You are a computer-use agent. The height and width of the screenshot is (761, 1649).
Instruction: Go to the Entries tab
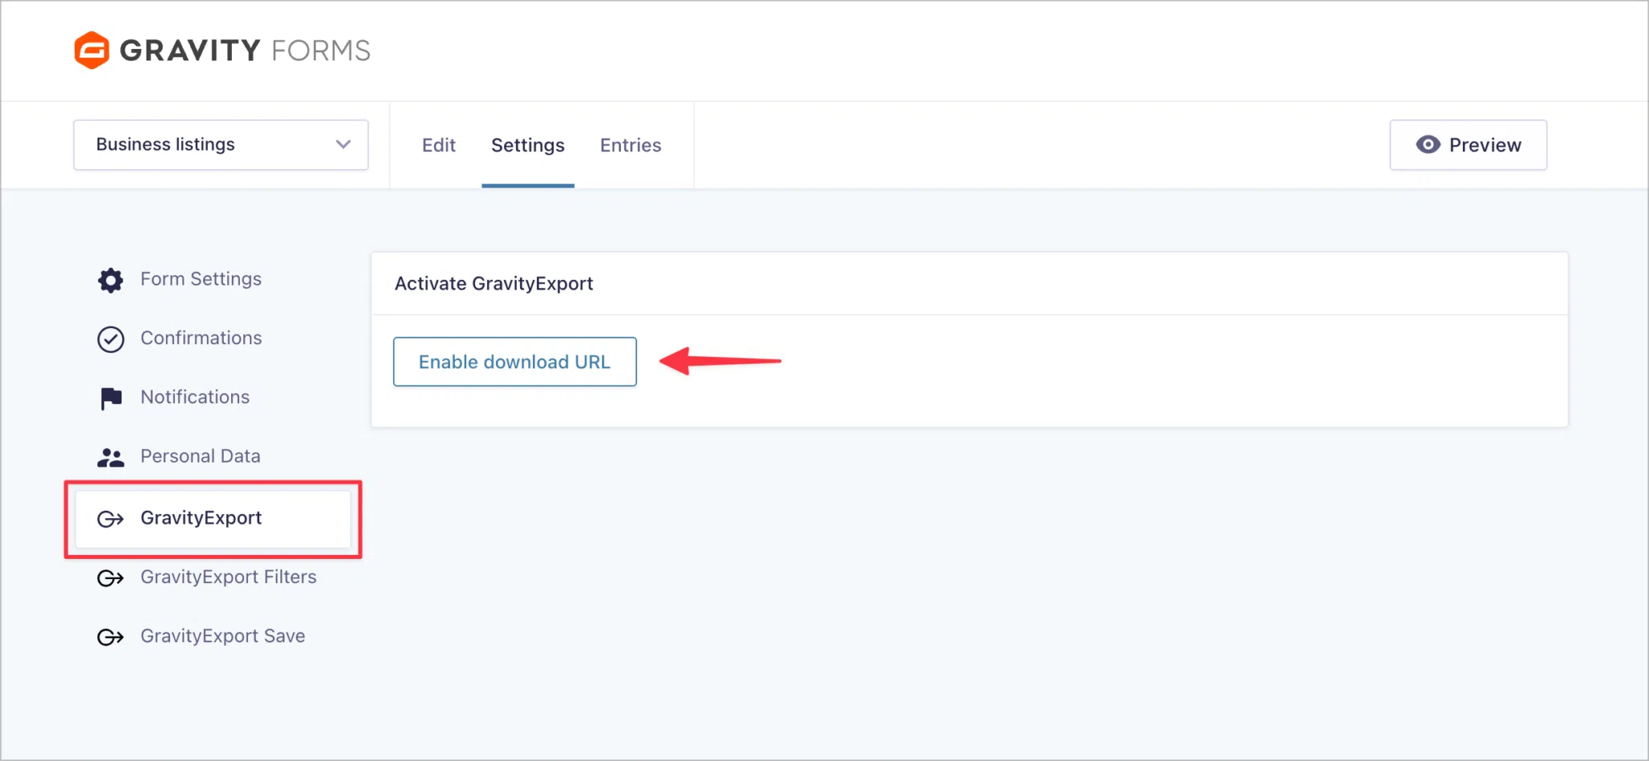click(x=630, y=146)
